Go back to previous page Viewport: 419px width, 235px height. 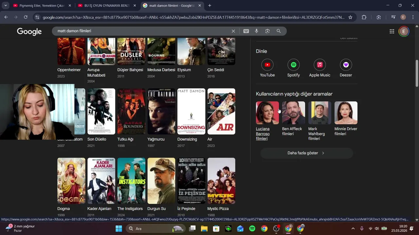coord(6,17)
